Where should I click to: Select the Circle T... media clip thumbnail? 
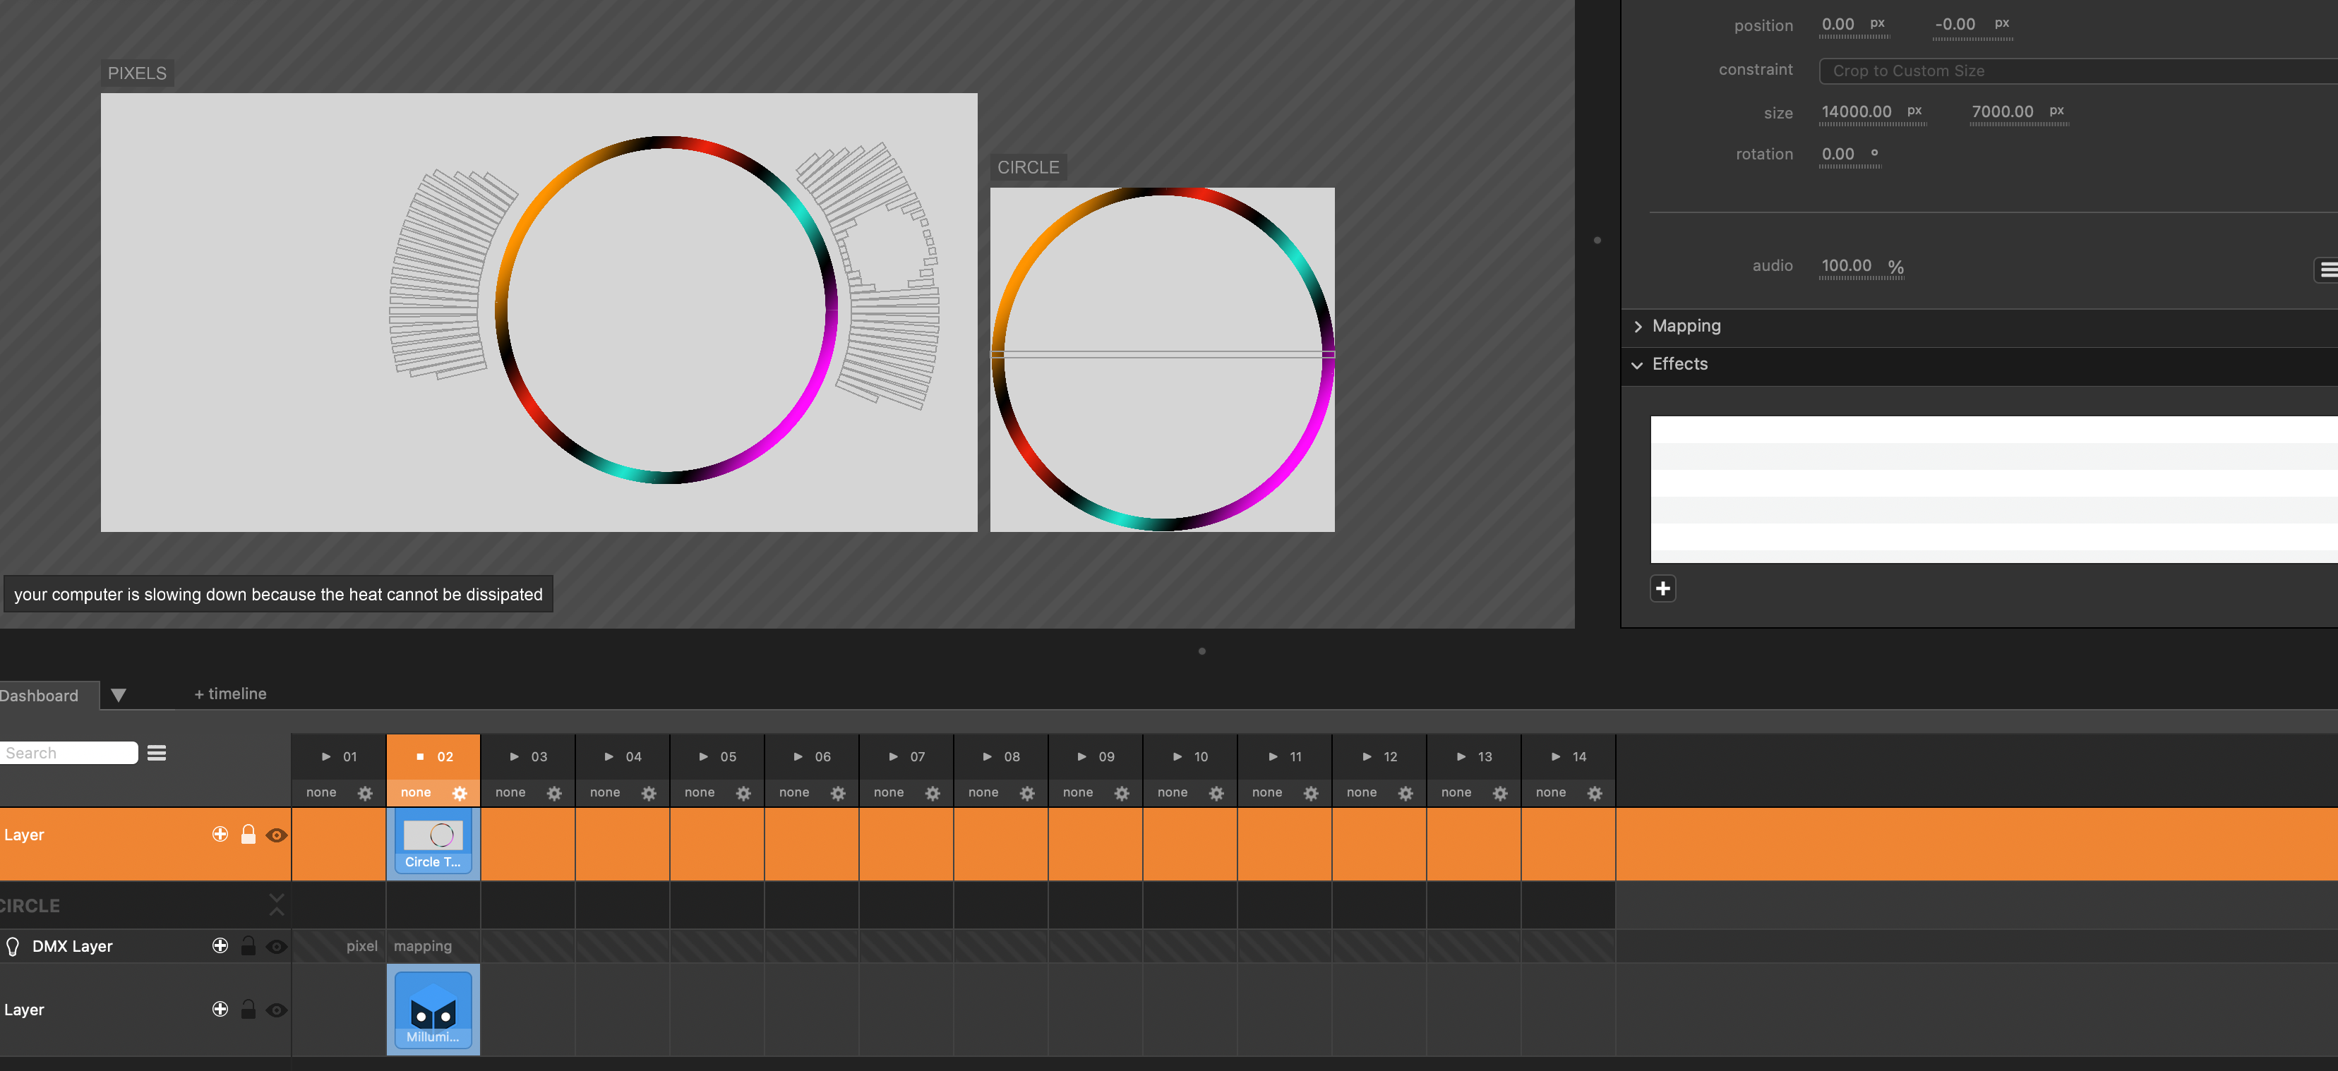pyautogui.click(x=433, y=843)
